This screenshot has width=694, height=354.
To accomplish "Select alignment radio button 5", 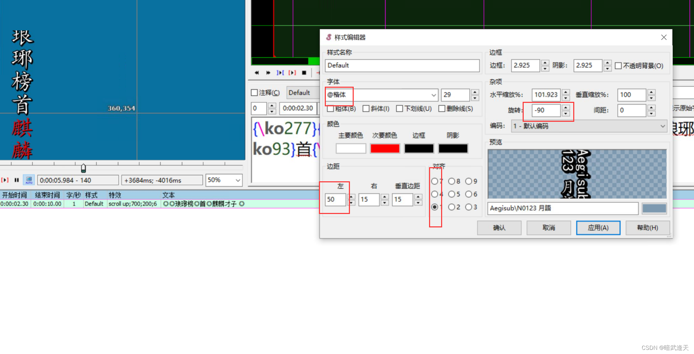I will [452, 194].
